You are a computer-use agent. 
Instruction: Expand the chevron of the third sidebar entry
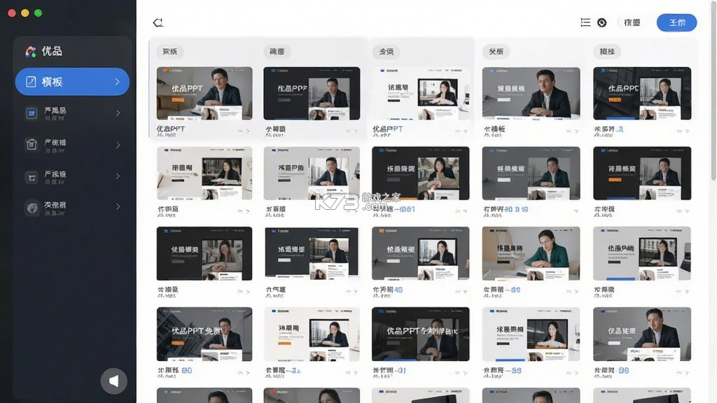[118, 145]
